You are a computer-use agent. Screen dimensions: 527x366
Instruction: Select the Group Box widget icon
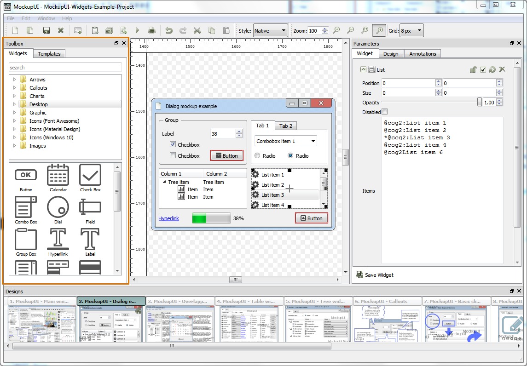26,242
